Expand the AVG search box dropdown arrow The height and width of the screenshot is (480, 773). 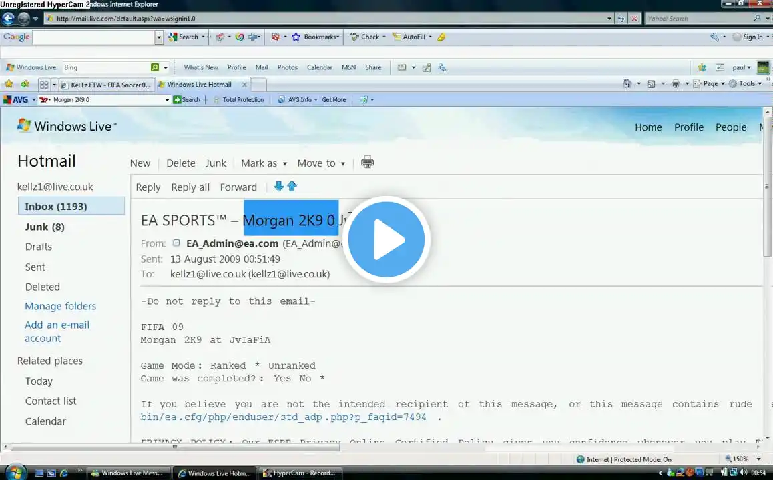(167, 100)
